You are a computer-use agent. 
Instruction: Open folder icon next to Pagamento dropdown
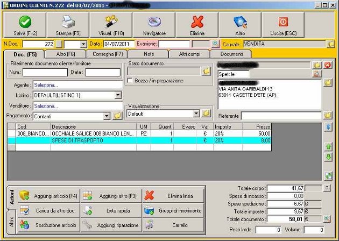117,116
